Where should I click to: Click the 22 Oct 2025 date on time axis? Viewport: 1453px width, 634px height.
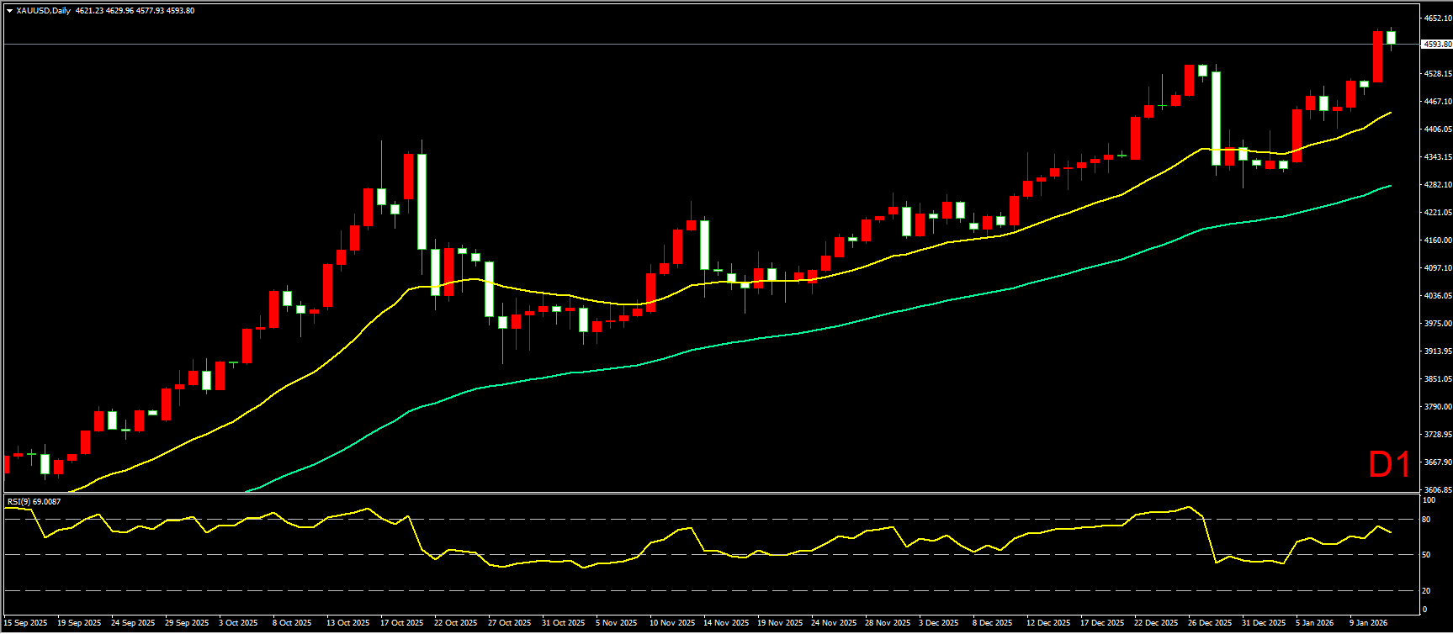pyautogui.click(x=455, y=623)
